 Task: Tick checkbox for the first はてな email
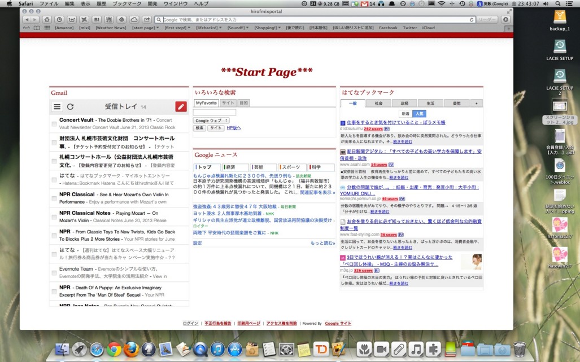click(x=54, y=179)
